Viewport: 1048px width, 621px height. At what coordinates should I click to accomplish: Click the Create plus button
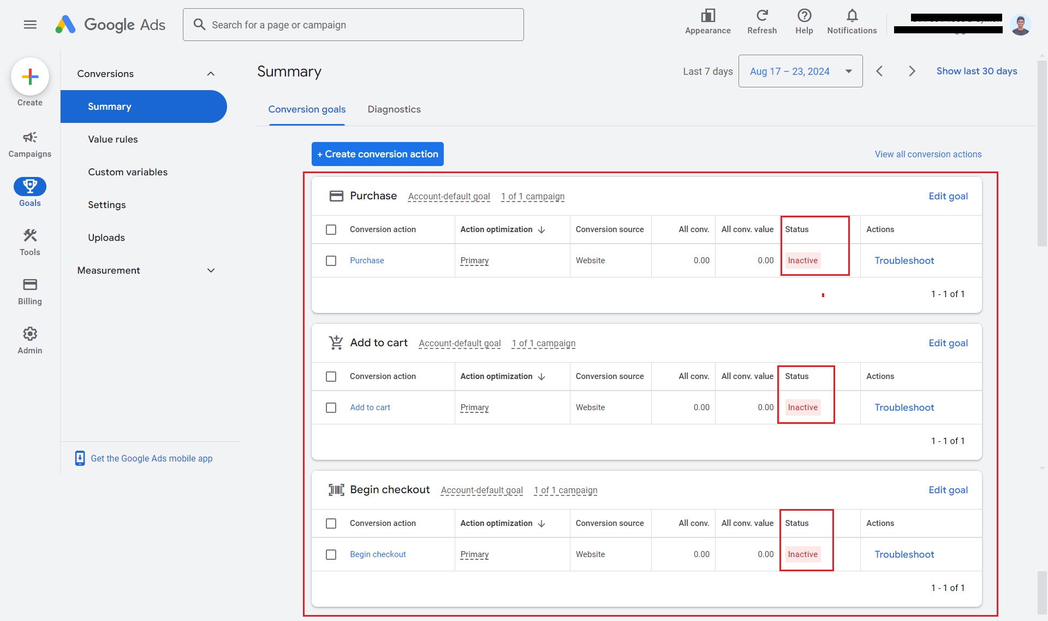(30, 76)
